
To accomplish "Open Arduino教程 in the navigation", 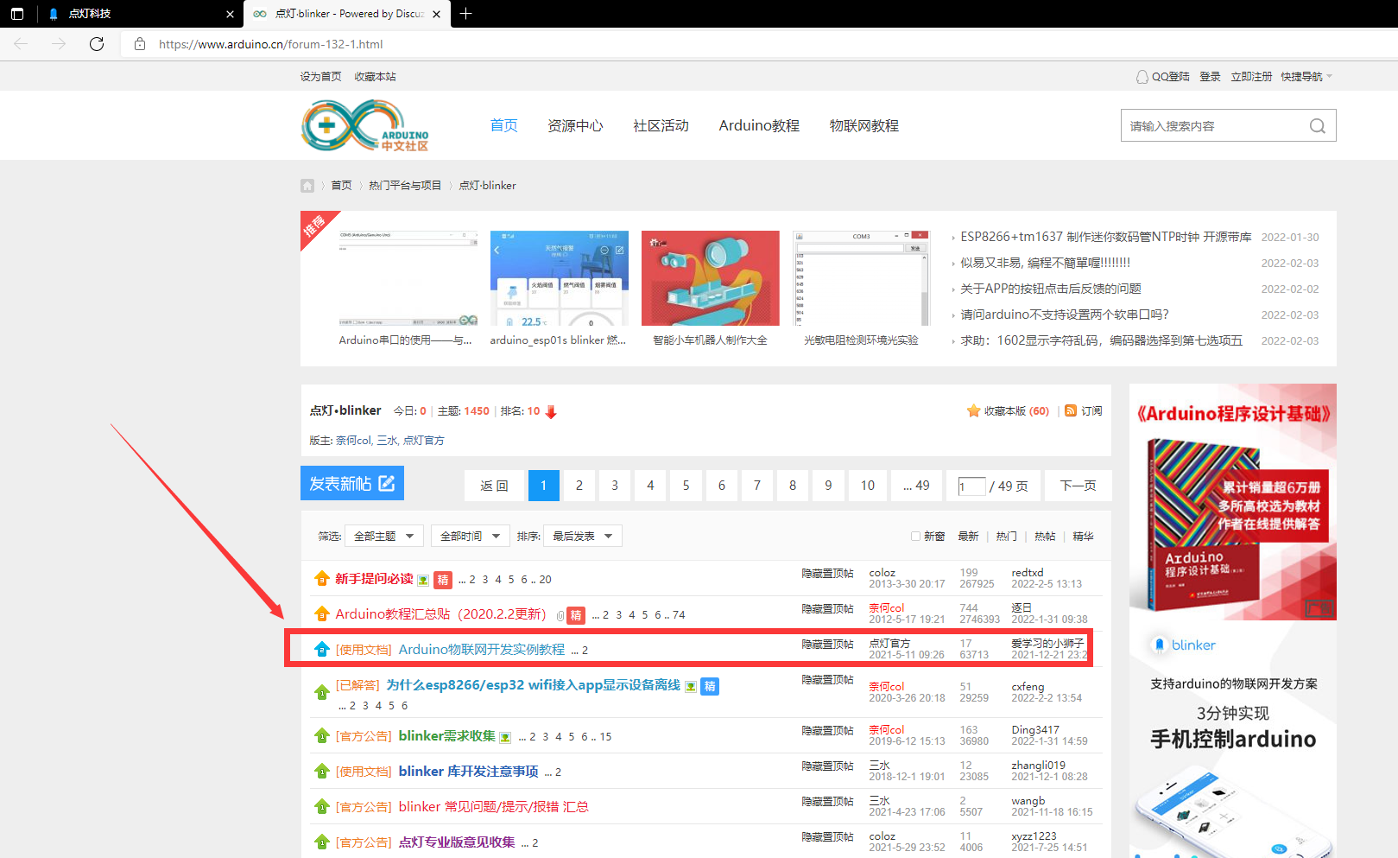I will (x=759, y=126).
